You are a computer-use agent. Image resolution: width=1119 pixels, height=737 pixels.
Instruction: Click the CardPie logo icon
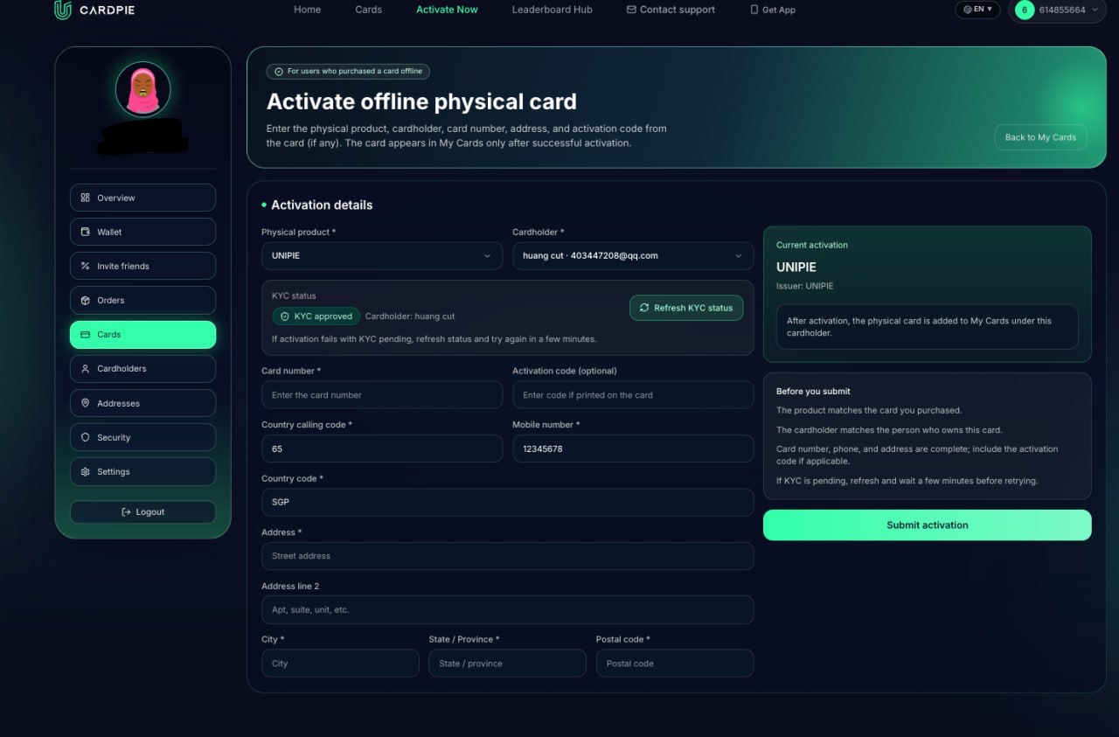(x=62, y=10)
